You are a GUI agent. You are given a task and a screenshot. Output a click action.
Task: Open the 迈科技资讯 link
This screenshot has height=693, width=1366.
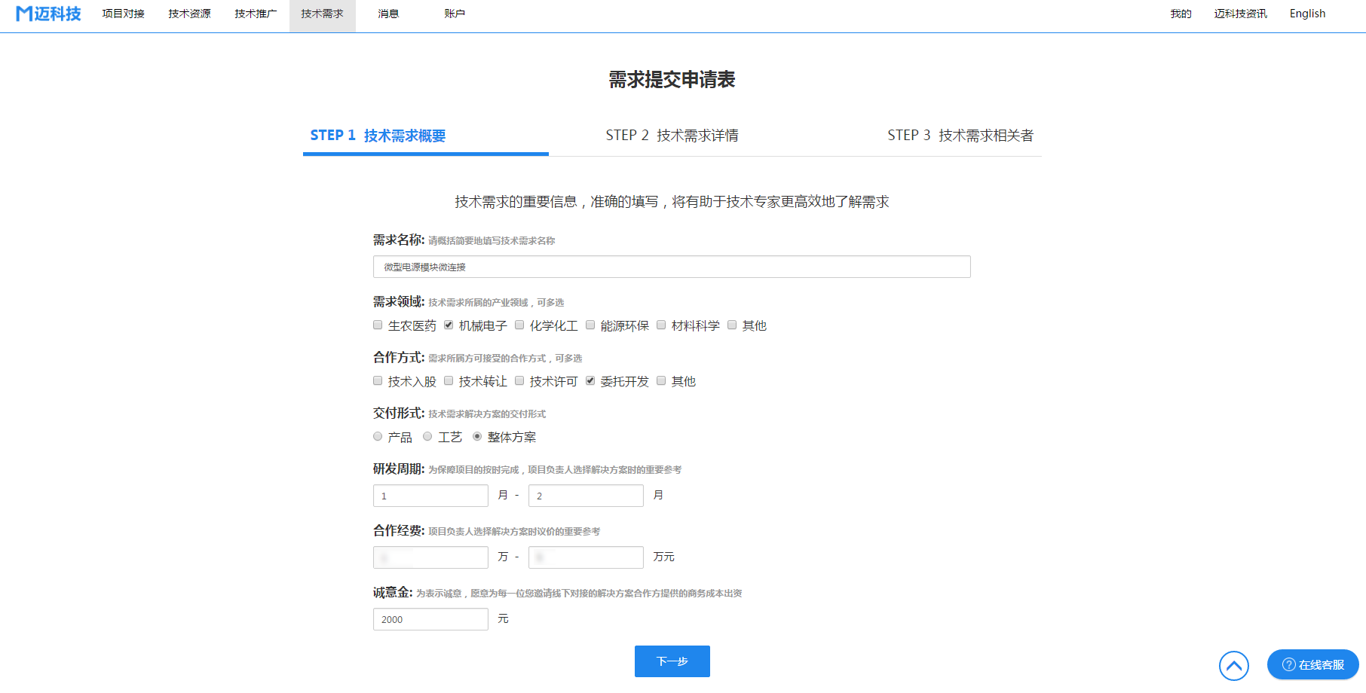(1240, 14)
